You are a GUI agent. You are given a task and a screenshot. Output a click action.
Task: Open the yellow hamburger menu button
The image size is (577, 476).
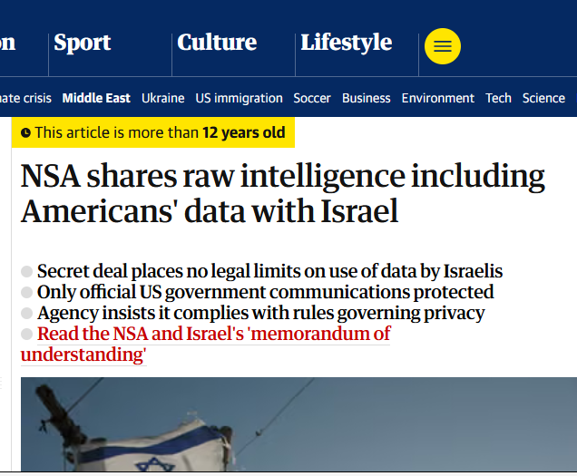(x=443, y=46)
